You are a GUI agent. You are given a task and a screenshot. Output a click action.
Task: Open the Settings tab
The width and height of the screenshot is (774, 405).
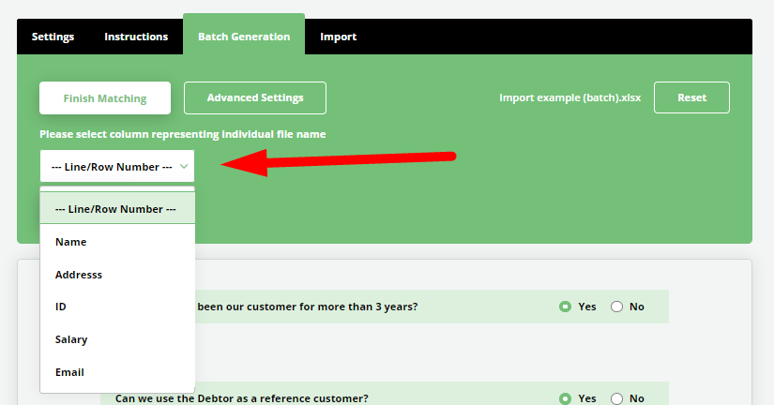coord(53,37)
